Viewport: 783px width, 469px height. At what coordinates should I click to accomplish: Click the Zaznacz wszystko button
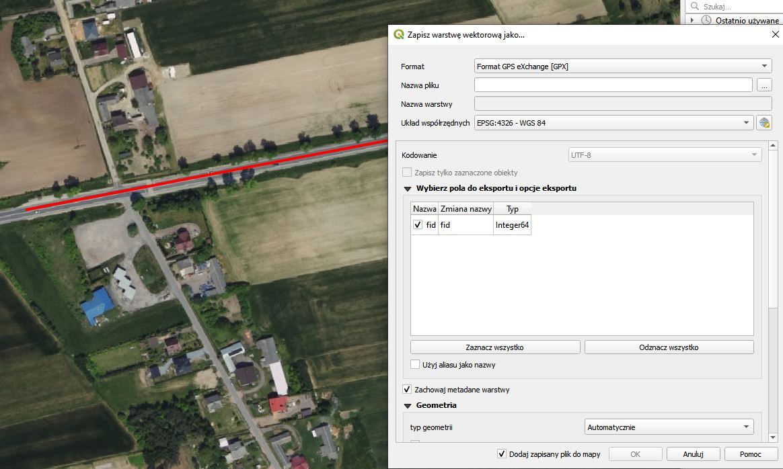coord(494,347)
